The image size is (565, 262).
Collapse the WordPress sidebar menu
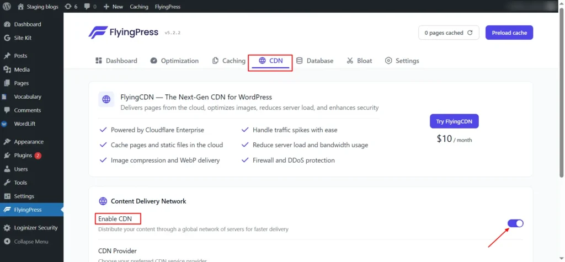pos(30,242)
